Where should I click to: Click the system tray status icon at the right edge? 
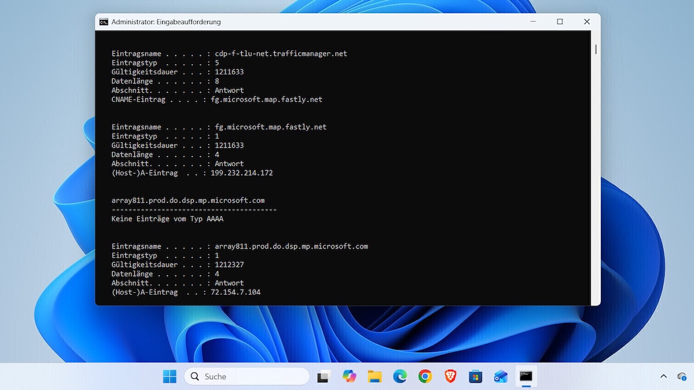click(681, 376)
